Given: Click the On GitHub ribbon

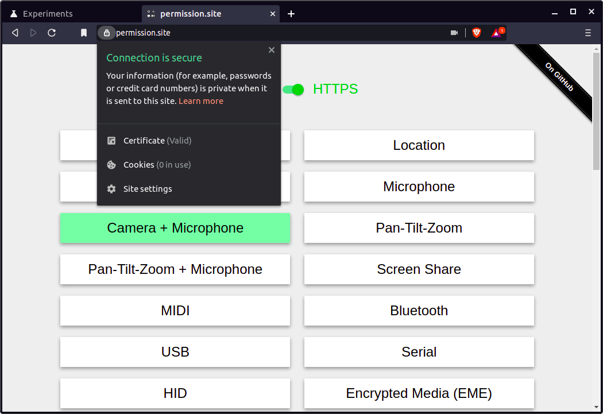Looking at the screenshot, I should pyautogui.click(x=559, y=77).
